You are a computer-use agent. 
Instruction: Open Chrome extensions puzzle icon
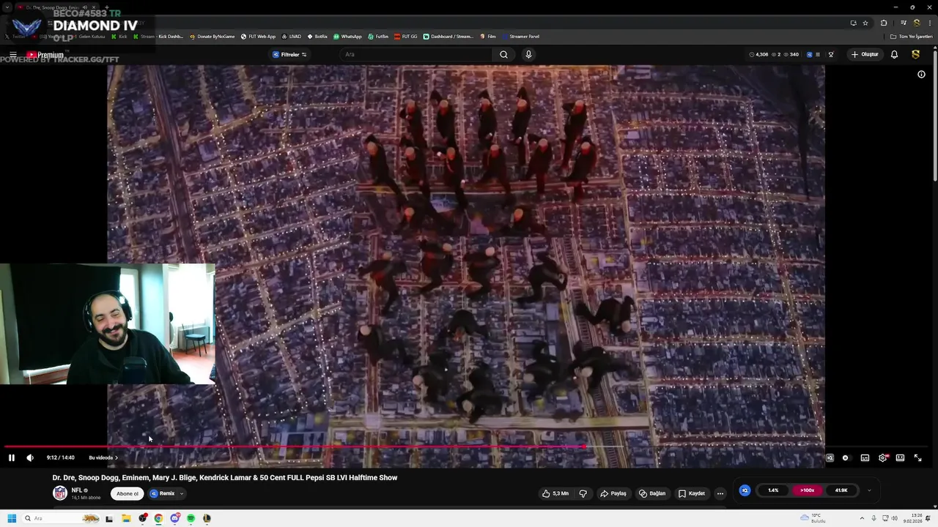884,23
